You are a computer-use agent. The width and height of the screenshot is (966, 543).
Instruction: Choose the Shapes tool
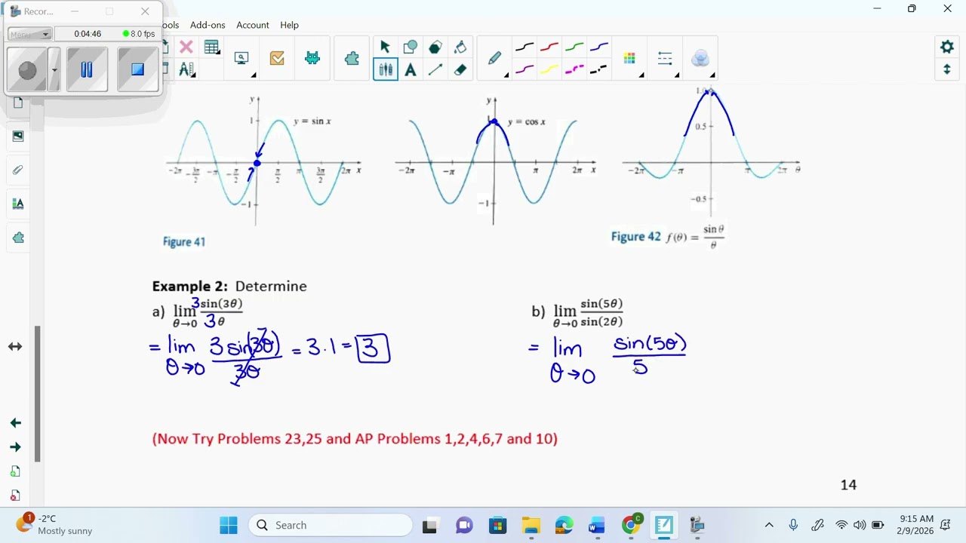point(410,47)
